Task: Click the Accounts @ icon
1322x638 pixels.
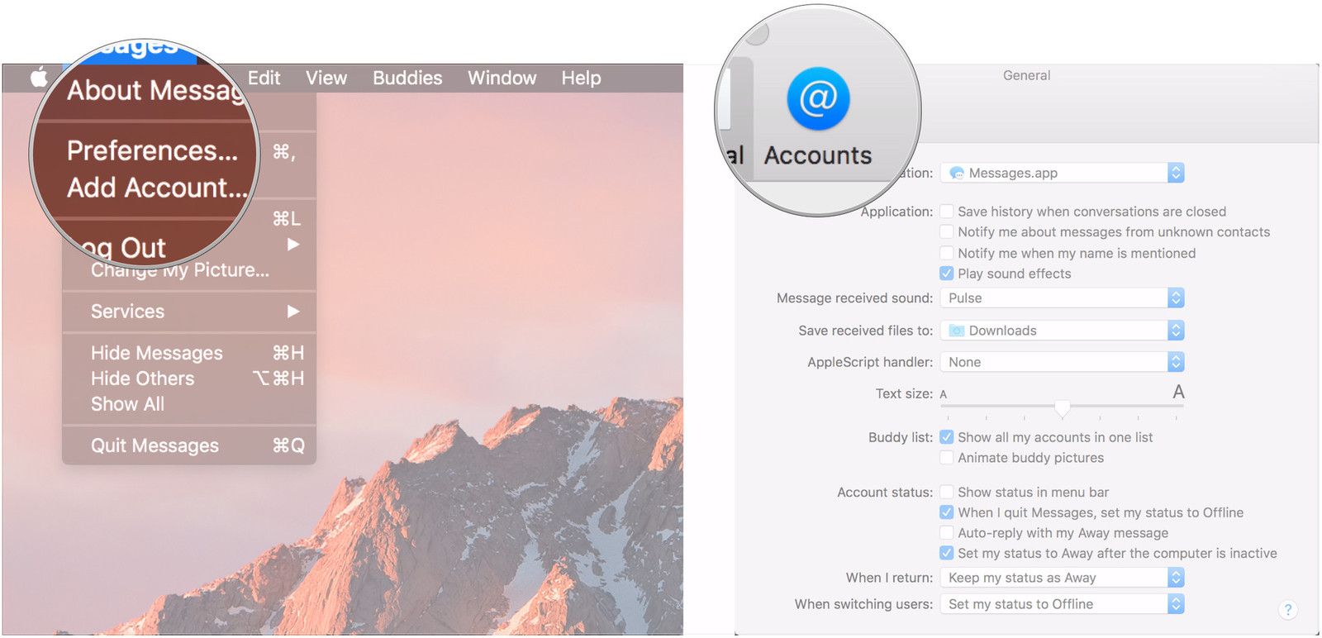Action: point(818,99)
